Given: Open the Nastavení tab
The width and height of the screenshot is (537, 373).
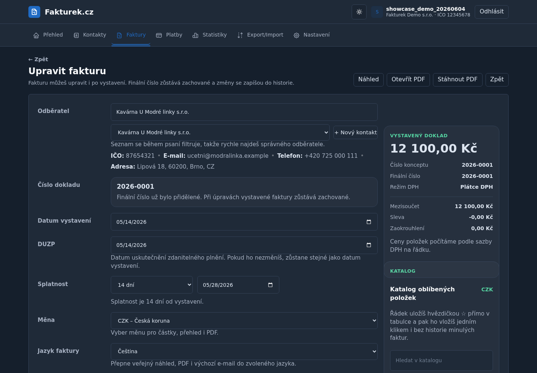Looking at the screenshot, I should pos(311,35).
